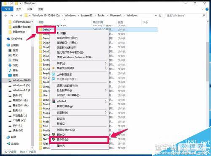
Task: Select the Windows7 (D:) drive
Action: pyautogui.click(x=19, y=85)
